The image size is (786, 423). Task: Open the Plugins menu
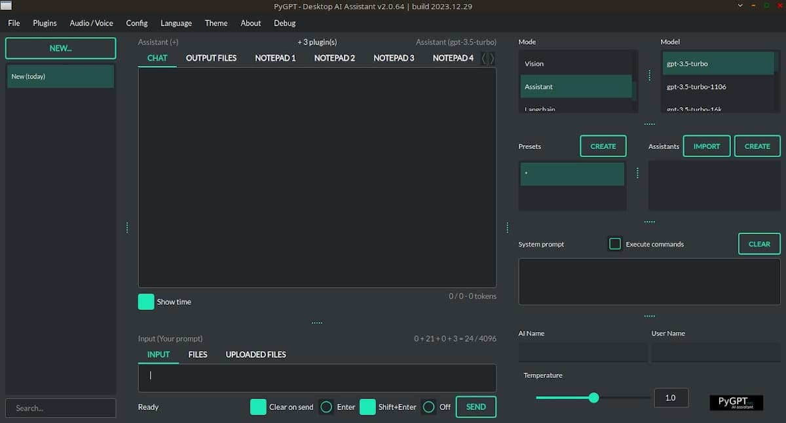click(x=45, y=23)
